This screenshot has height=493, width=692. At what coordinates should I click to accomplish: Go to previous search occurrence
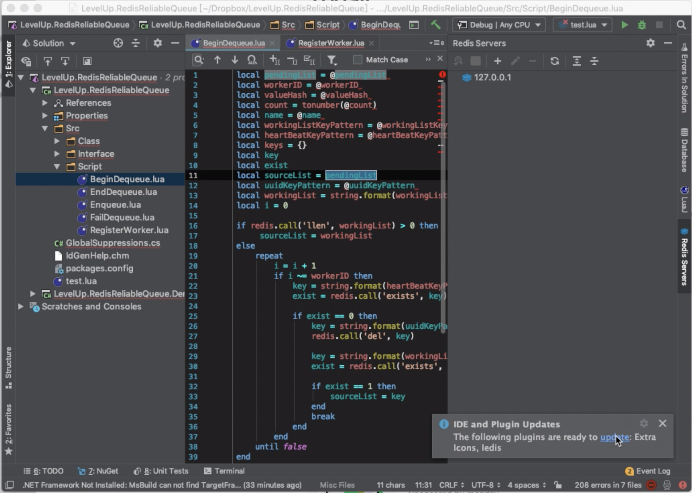[217, 60]
